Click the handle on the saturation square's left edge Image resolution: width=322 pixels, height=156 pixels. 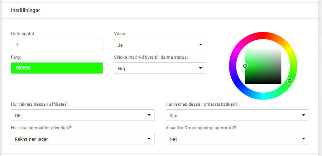[x=245, y=66]
